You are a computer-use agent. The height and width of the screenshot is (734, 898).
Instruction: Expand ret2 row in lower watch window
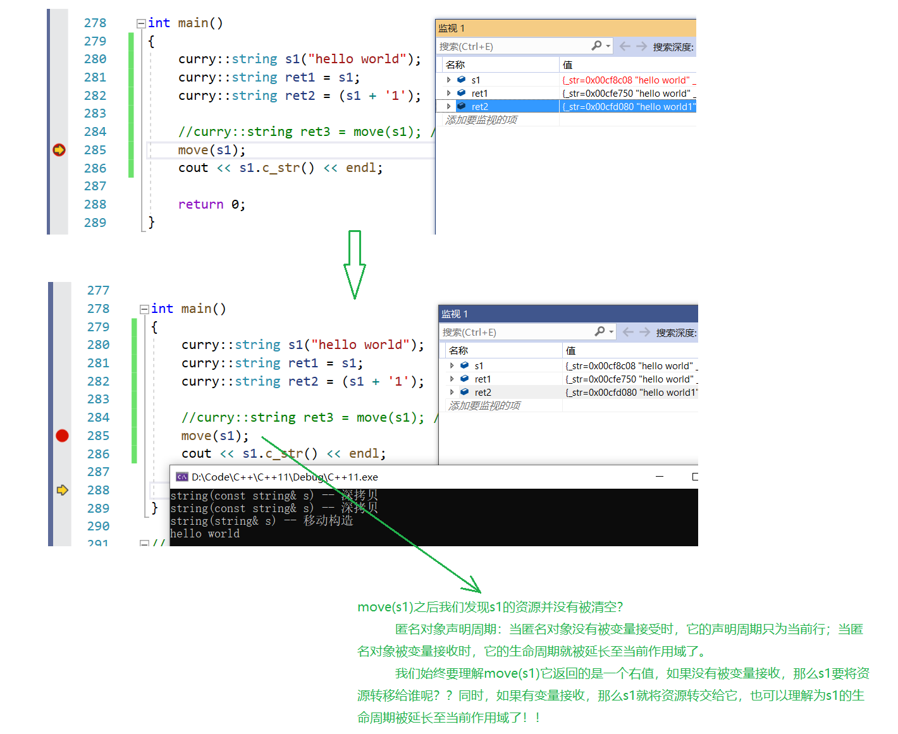[452, 392]
